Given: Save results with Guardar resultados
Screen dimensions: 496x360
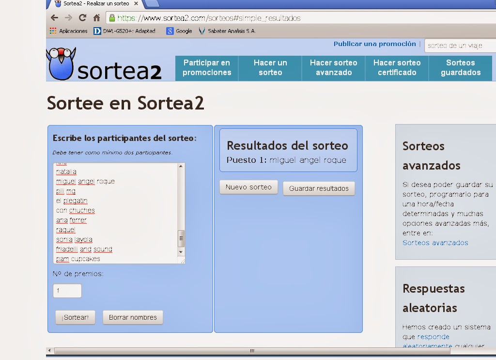Looking at the screenshot, I should tap(319, 188).
